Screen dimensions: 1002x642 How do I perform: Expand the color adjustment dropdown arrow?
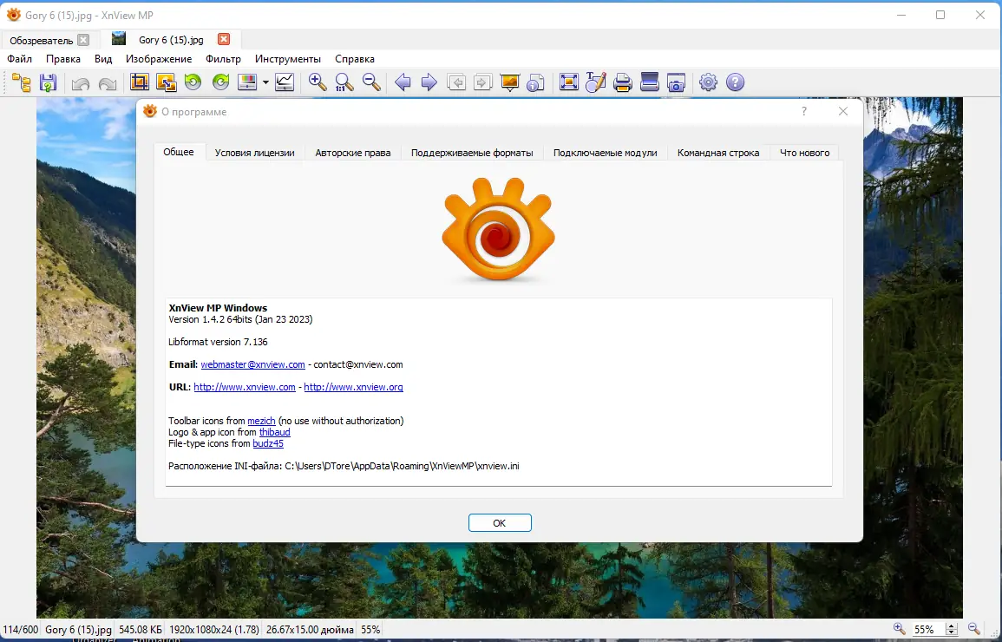265,82
